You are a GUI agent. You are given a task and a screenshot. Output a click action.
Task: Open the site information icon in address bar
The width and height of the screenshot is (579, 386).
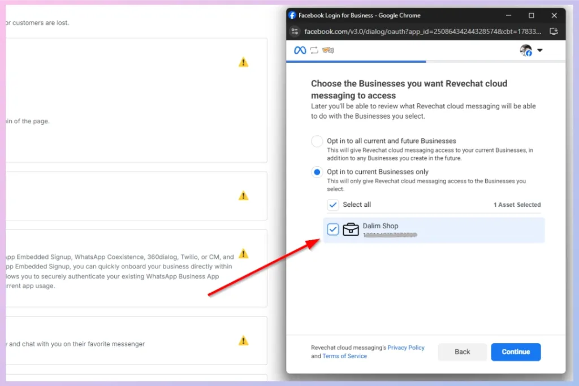[295, 32]
